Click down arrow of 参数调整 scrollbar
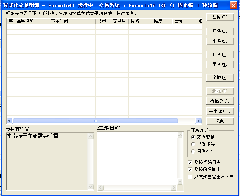240x196 pixels. point(90,187)
